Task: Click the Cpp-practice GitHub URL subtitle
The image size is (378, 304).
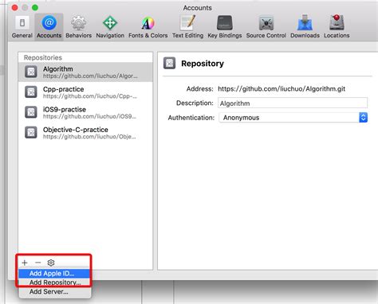Action: (90, 96)
